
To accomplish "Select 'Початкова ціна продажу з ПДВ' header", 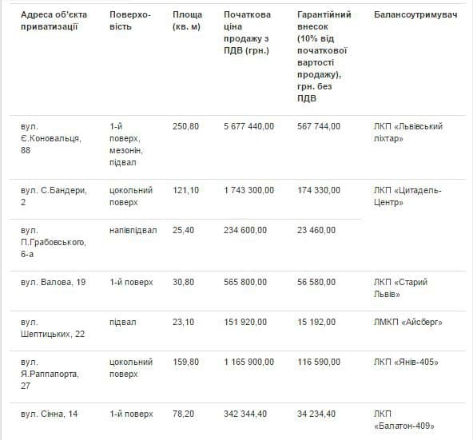I will pos(247,33).
